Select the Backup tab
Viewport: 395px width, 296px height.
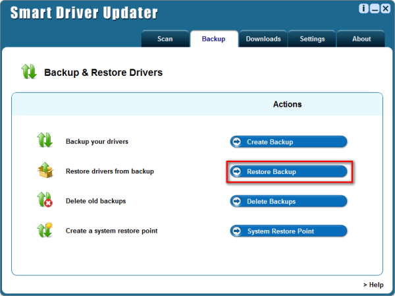[213, 39]
